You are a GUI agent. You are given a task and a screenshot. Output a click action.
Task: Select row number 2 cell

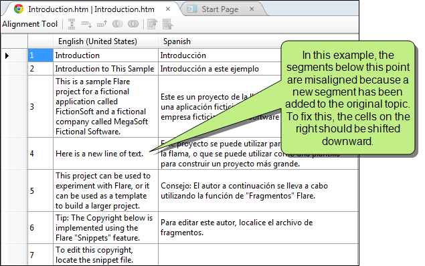(40, 69)
